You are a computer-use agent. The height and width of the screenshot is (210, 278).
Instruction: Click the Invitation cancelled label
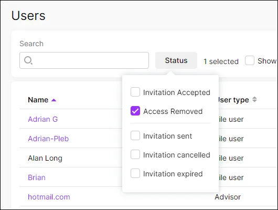point(177,155)
